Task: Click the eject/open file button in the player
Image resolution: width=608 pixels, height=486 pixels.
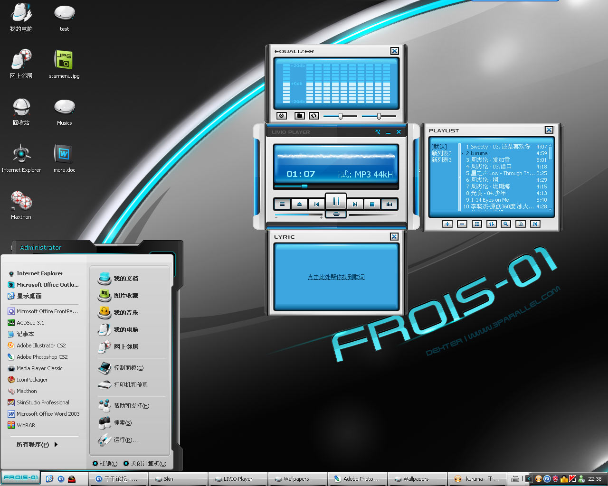Action: click(299, 204)
